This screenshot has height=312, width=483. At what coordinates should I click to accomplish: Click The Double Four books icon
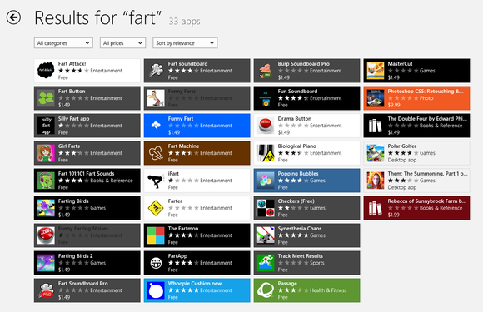[376, 126]
